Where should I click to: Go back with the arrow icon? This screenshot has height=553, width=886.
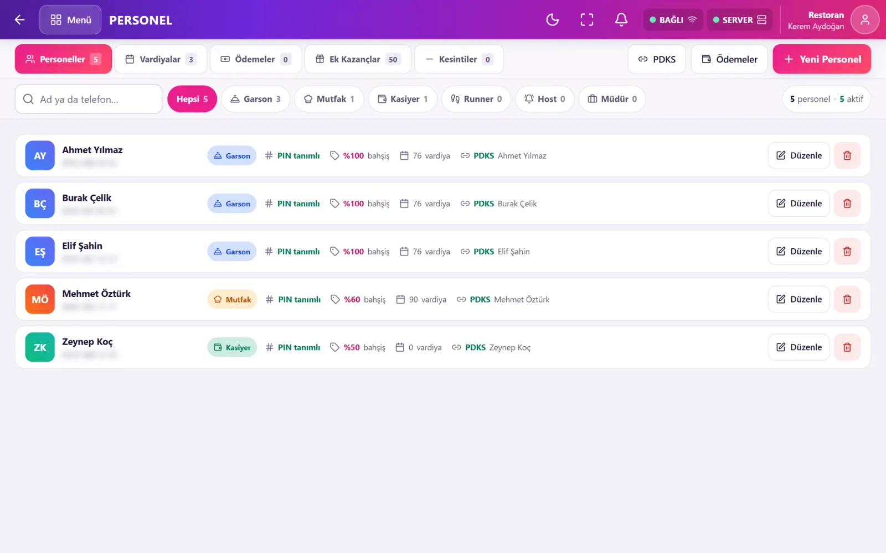point(20,20)
